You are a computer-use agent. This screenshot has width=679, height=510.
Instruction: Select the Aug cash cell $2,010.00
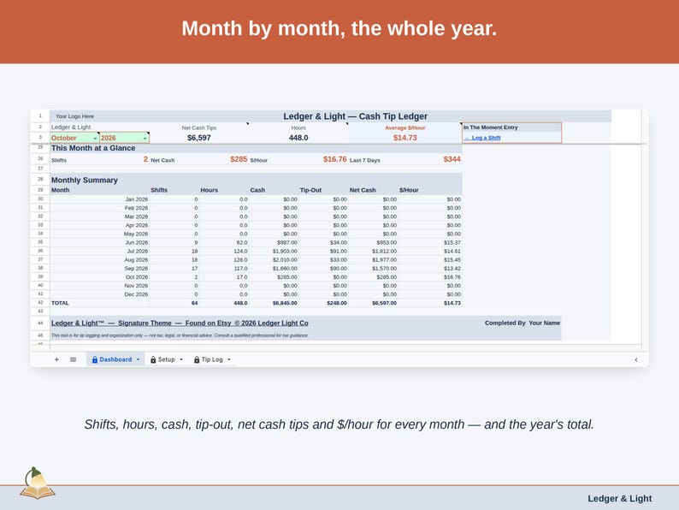point(274,260)
